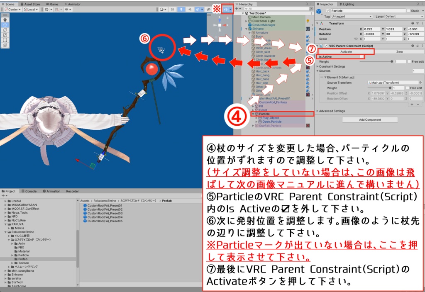425x292 pixels.
Task: Open the Center pivot mode dropdown
Action: [13, 10]
